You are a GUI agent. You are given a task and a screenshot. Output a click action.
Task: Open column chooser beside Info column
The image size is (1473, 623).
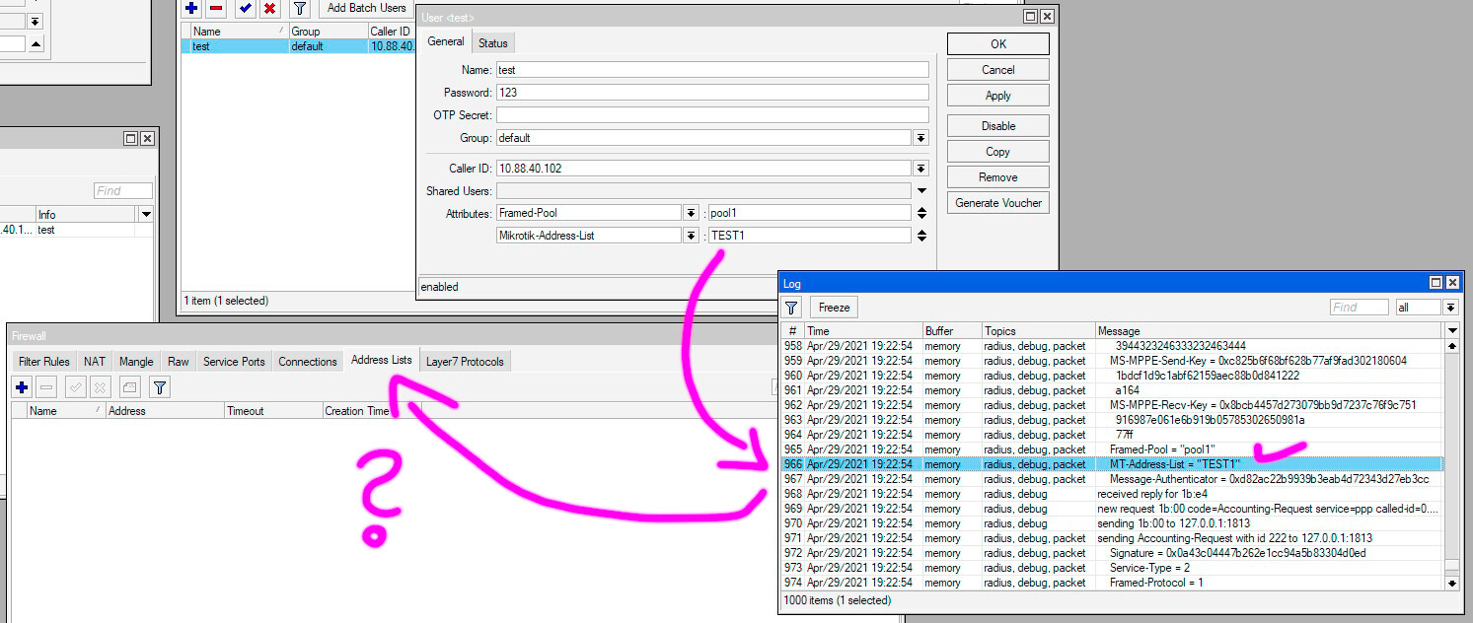point(147,214)
